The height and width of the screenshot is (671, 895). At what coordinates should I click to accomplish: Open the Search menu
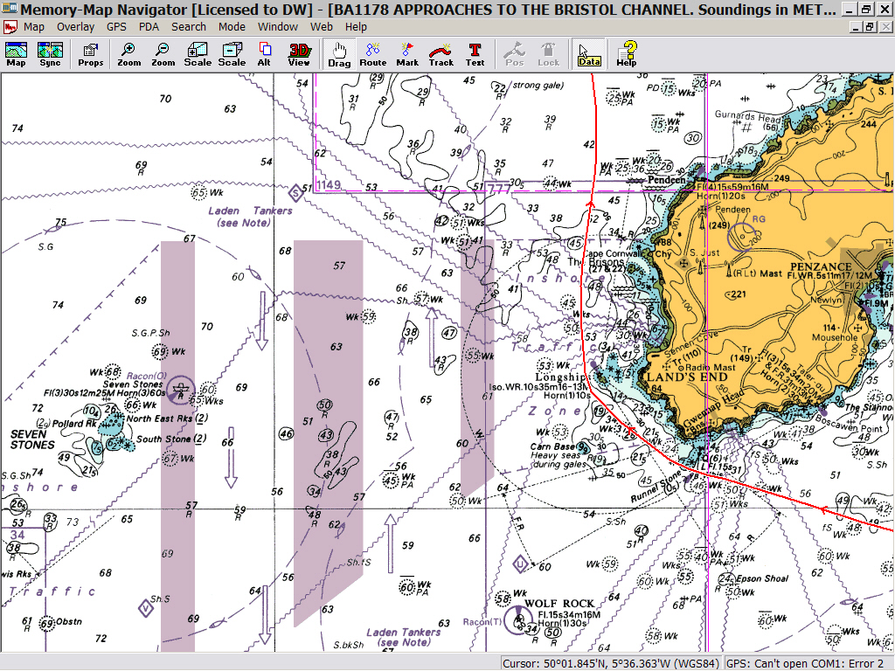(x=189, y=27)
